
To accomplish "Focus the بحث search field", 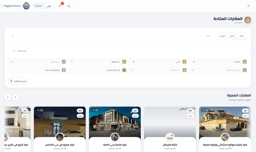I will tap(111, 36).
